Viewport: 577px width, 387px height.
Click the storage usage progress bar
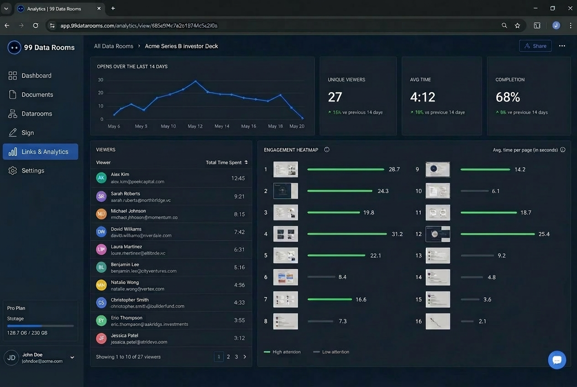(x=41, y=326)
